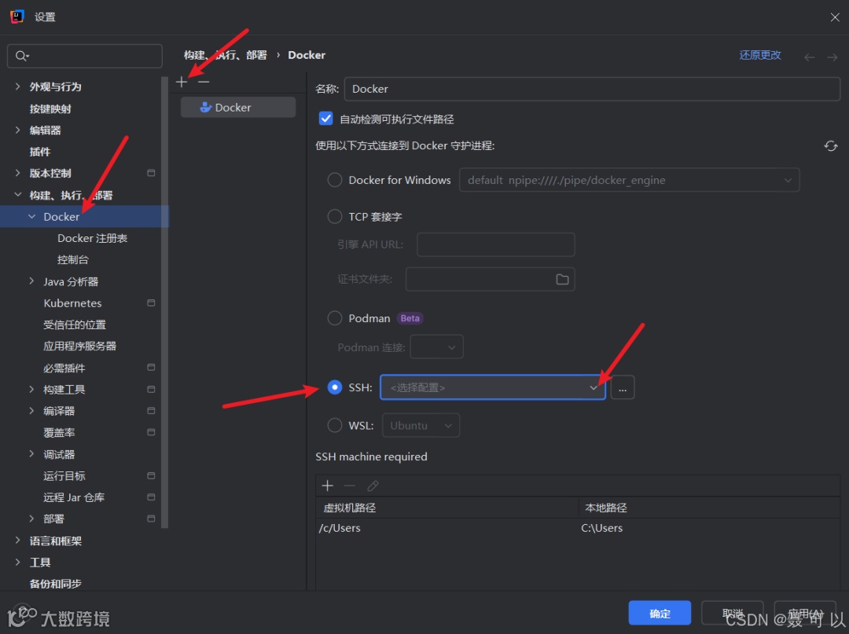Open SSH configurations via the ellipsis button
Image resolution: width=849 pixels, height=634 pixels.
point(623,388)
